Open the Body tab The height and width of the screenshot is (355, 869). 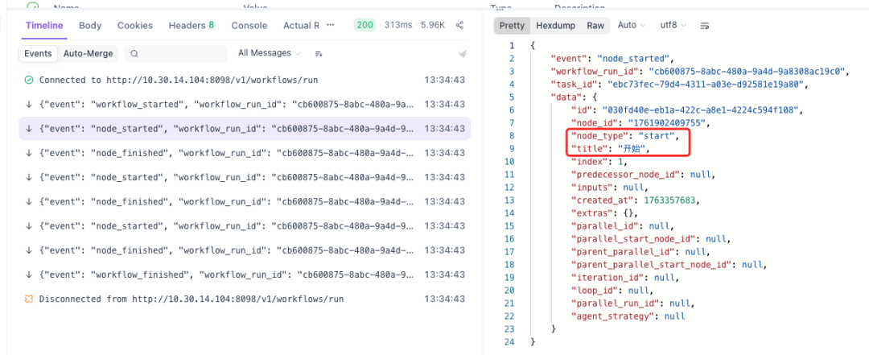(90, 26)
